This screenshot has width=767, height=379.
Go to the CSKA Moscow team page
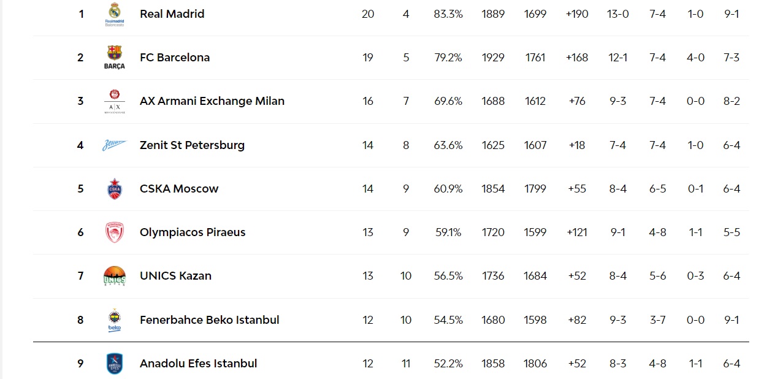point(179,189)
